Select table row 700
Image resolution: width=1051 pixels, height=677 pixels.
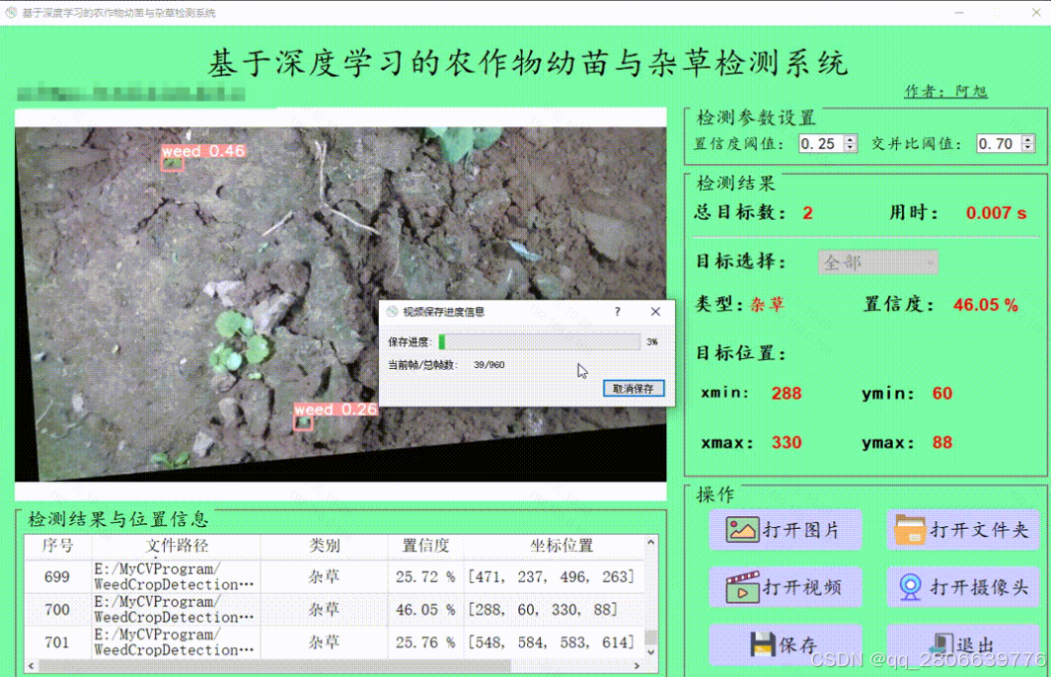335,609
